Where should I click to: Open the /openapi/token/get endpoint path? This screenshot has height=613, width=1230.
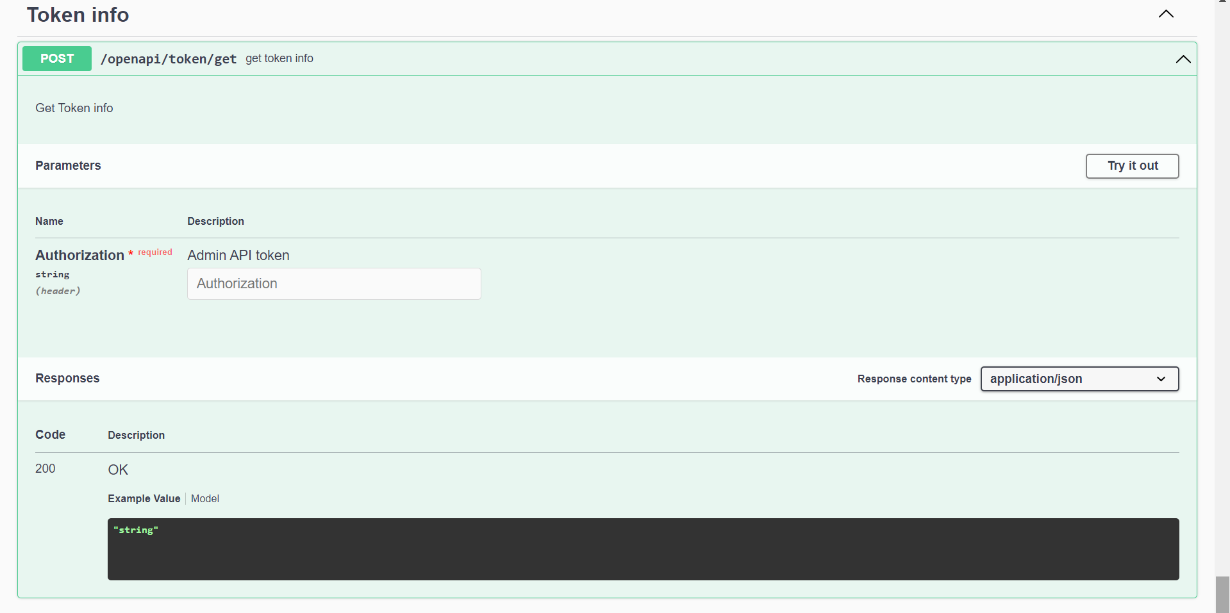(x=169, y=59)
